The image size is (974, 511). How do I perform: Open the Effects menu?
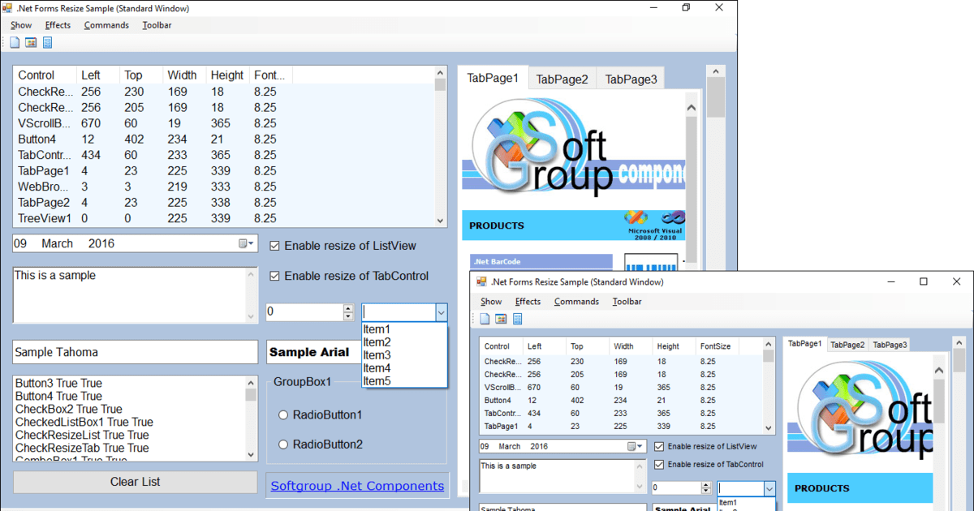point(57,25)
